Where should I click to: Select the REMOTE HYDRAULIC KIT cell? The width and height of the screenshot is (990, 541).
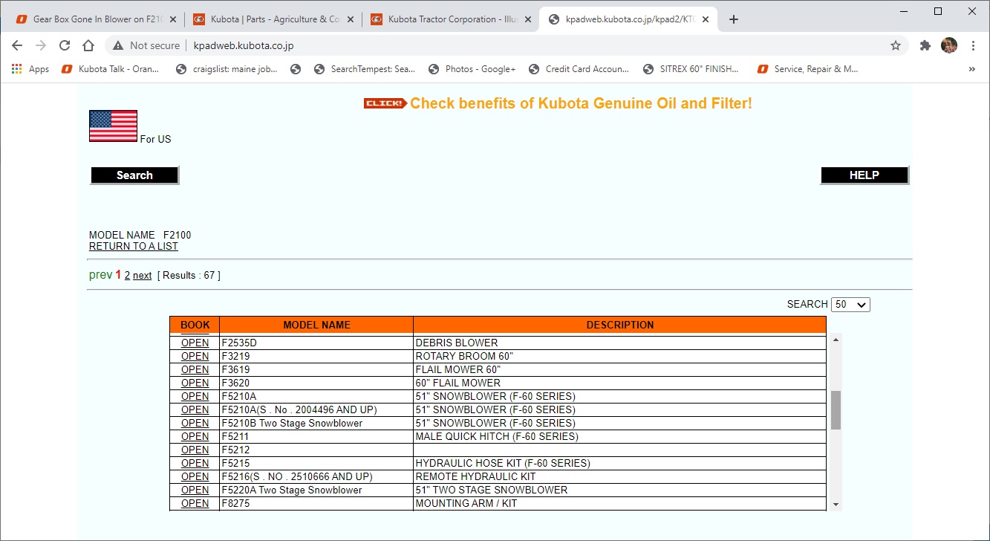619,476
